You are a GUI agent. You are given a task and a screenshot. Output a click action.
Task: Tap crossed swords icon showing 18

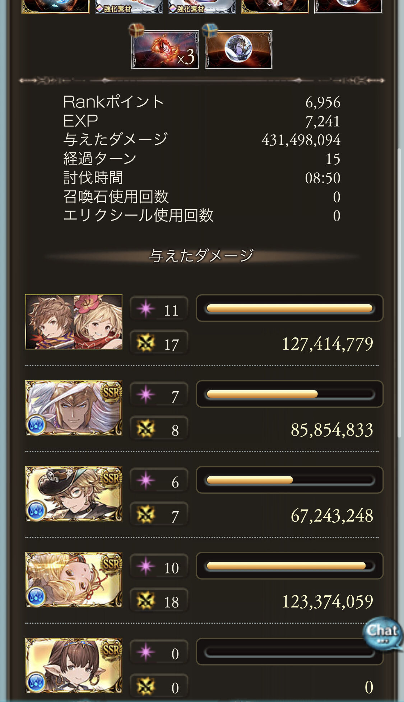click(x=146, y=600)
